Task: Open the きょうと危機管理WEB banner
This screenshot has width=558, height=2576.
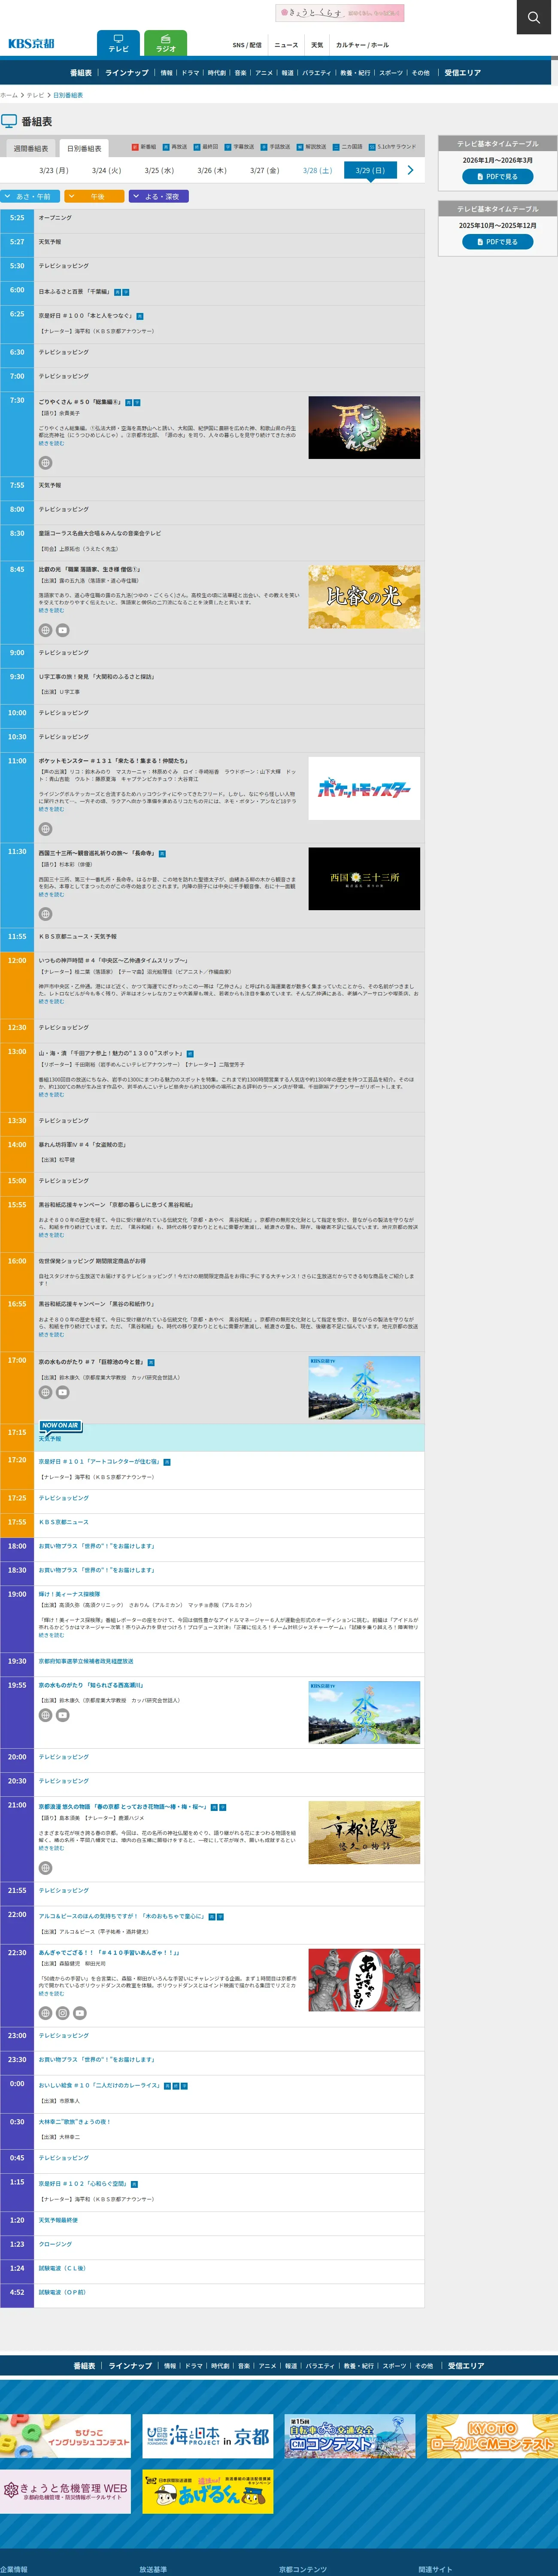Action: 65,2491
